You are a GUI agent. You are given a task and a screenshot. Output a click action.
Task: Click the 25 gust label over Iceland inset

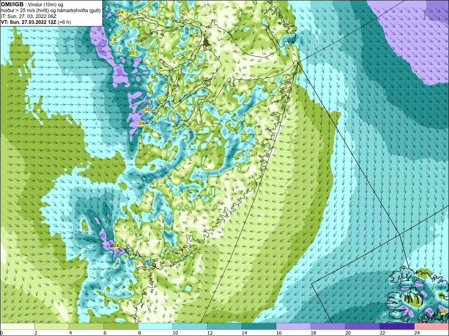pyautogui.click(x=443, y=312)
